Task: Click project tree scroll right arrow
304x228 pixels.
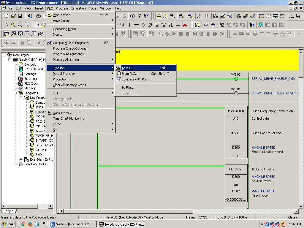Action: tap(51, 206)
